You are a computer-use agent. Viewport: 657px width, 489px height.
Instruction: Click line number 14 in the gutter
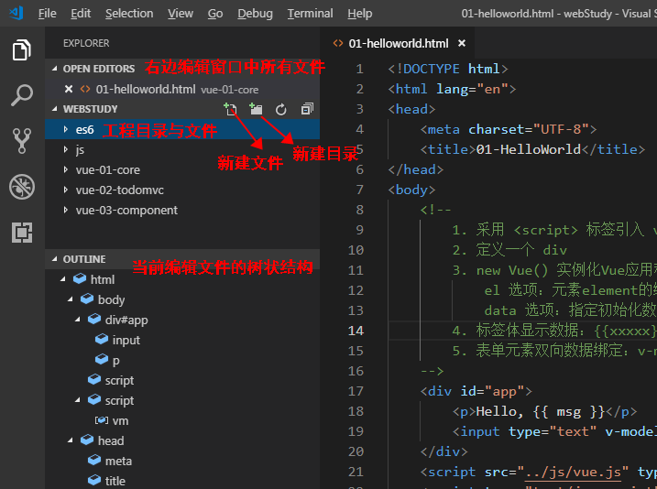click(356, 331)
